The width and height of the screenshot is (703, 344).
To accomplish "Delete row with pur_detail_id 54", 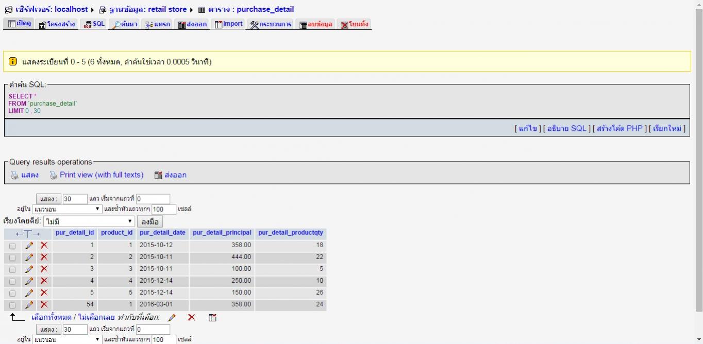I will [x=44, y=305].
